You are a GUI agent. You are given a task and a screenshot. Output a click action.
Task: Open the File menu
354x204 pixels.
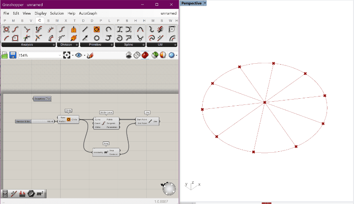(x=6, y=13)
